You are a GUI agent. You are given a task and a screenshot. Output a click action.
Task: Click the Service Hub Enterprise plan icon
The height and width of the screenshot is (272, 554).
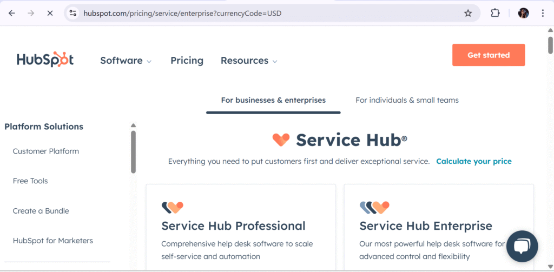(374, 207)
